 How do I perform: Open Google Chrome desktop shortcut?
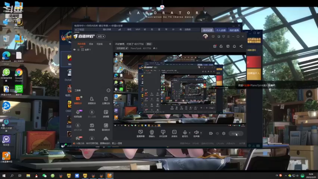click(x=19, y=75)
